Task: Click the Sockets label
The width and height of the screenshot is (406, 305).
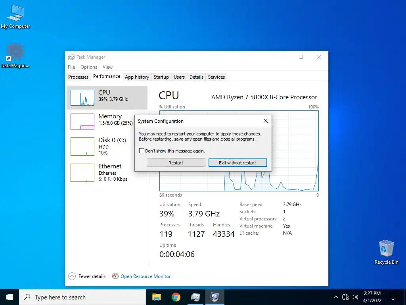Action: click(248, 212)
